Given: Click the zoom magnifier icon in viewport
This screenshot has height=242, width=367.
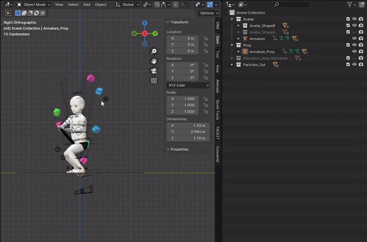Looking at the screenshot, I should [x=154, y=52].
